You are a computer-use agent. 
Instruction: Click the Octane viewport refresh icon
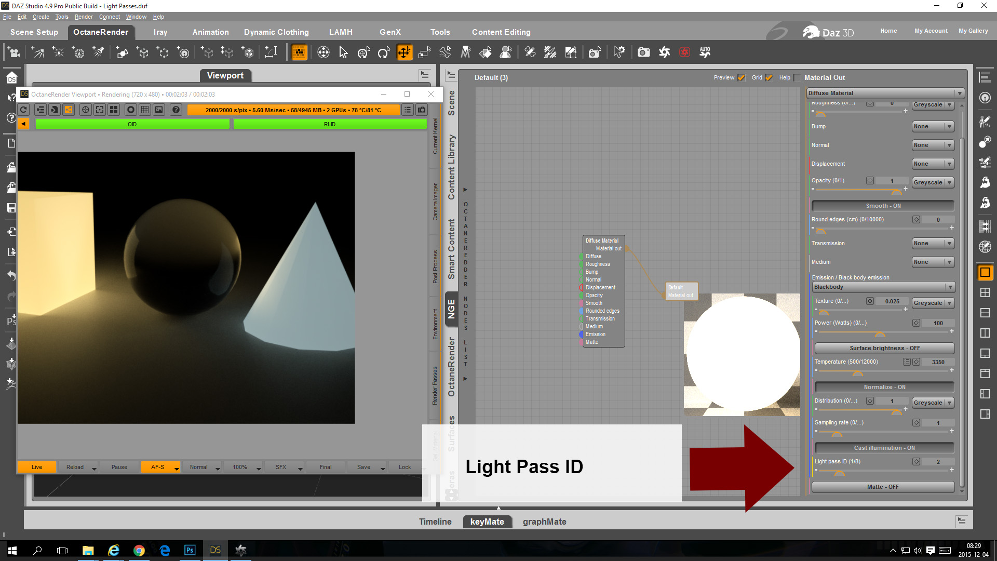[23, 110]
